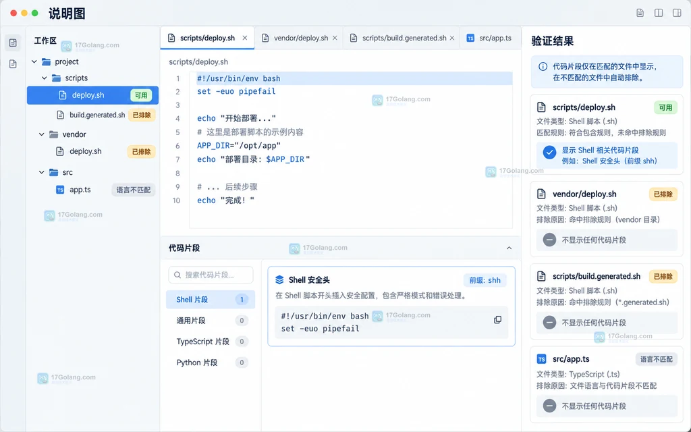Click the 搜索代码片段 search field
691x432 pixels.
(211, 275)
